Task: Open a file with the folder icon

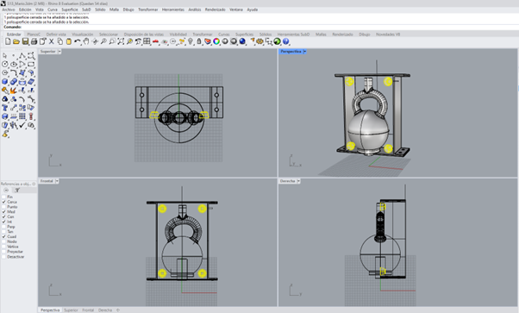Action: click(16, 41)
